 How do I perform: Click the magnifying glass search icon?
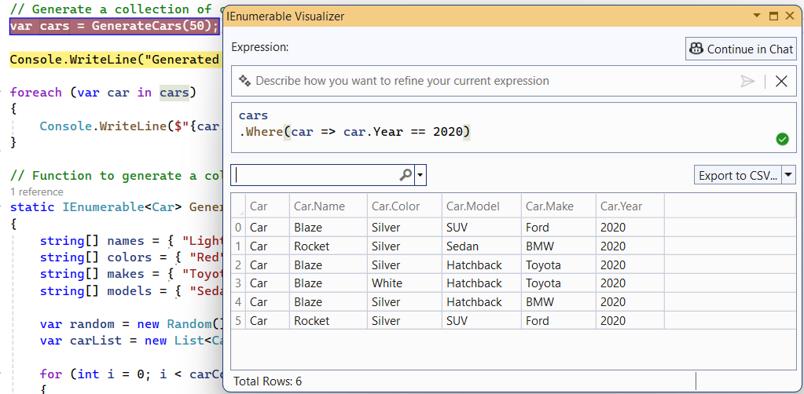(406, 175)
